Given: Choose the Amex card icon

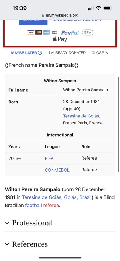Looking at the screenshot, I should [x=47, y=32].
